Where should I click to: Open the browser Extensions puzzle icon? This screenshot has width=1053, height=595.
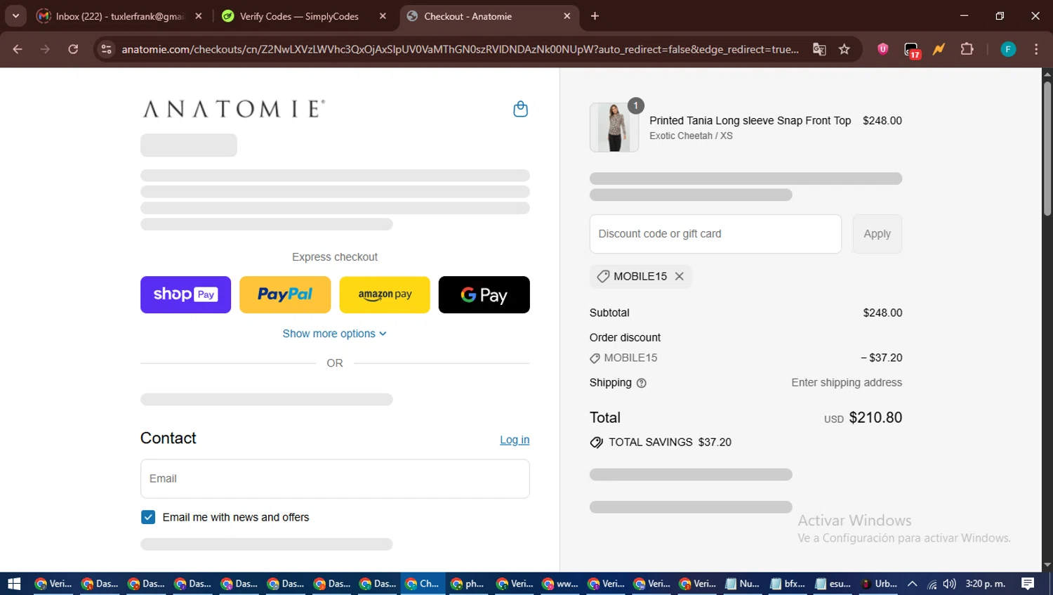[x=967, y=49]
